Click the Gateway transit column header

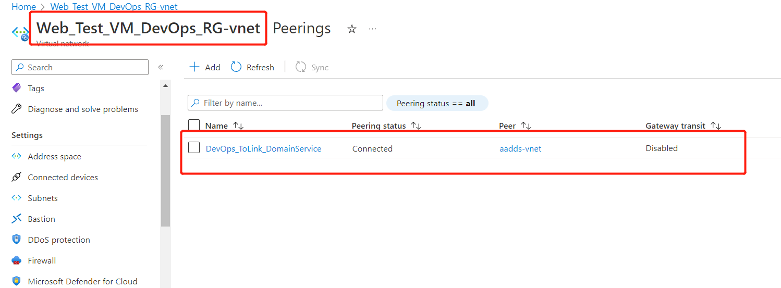(675, 126)
